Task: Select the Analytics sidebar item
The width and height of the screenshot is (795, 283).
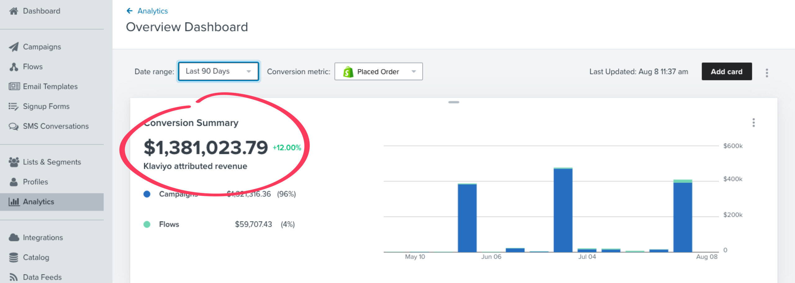Action: coord(52,202)
